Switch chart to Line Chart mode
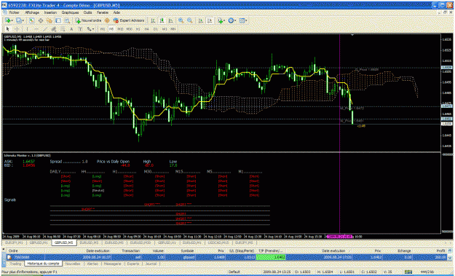Image resolution: width=455 pixels, height=276 pixels. tap(170, 20)
